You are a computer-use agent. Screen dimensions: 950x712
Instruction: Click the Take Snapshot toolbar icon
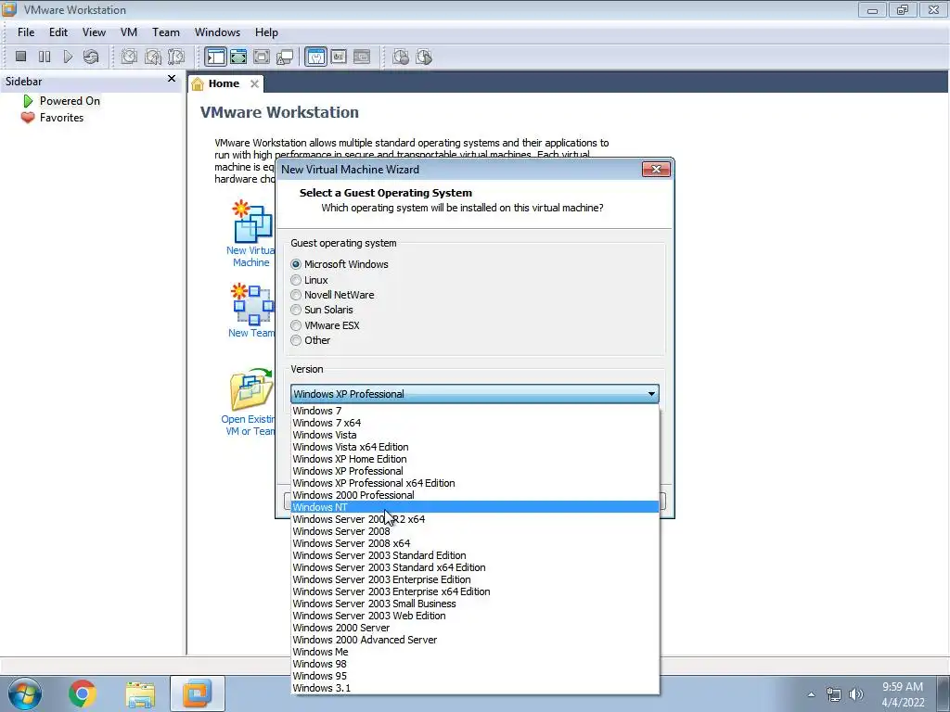point(129,57)
